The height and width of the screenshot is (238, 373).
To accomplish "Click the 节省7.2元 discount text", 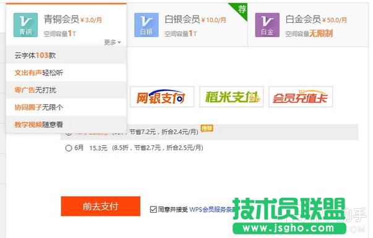I will 143,132.
